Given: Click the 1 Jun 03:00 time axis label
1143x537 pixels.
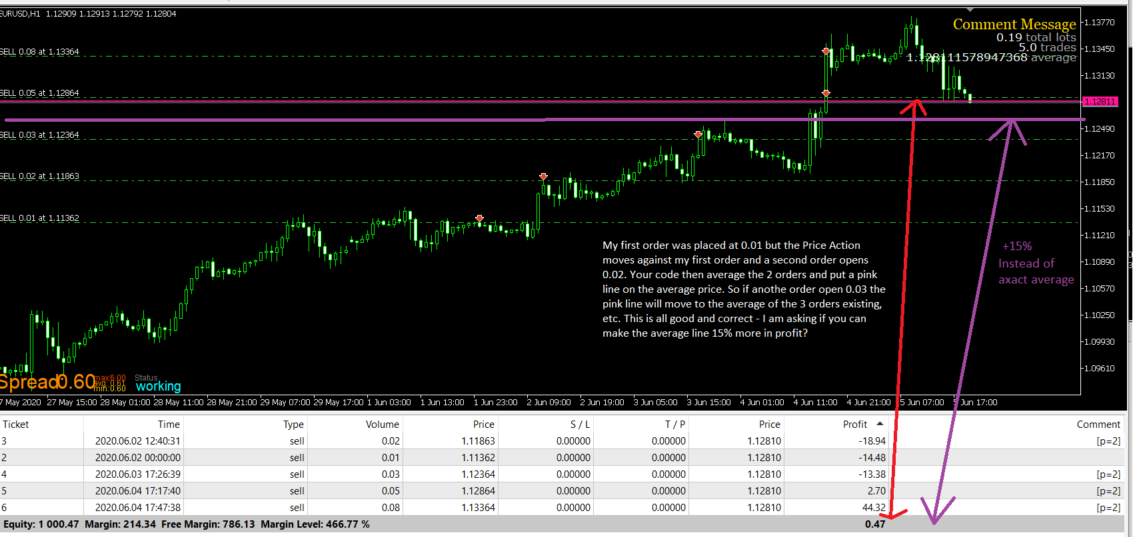Looking at the screenshot, I should coord(389,403).
